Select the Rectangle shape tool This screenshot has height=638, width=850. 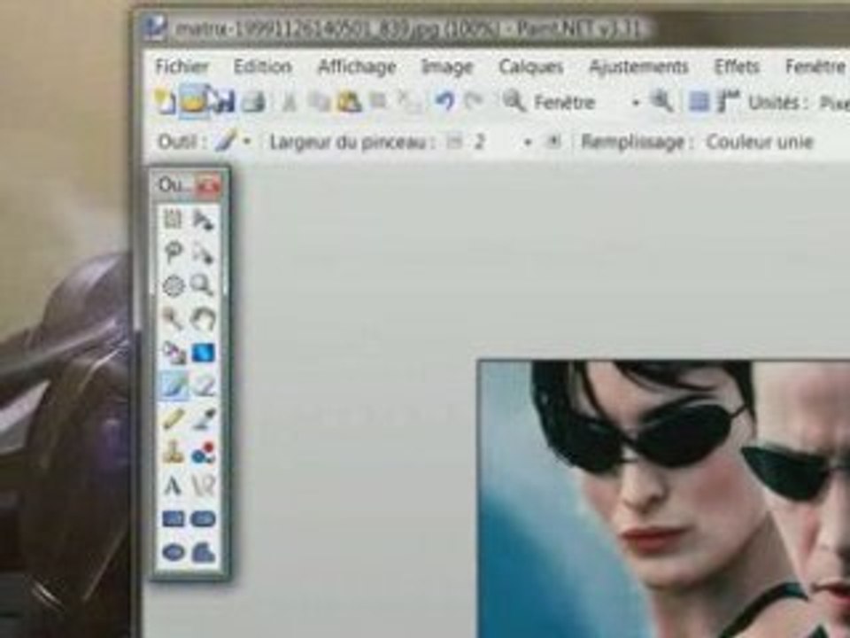click(174, 519)
